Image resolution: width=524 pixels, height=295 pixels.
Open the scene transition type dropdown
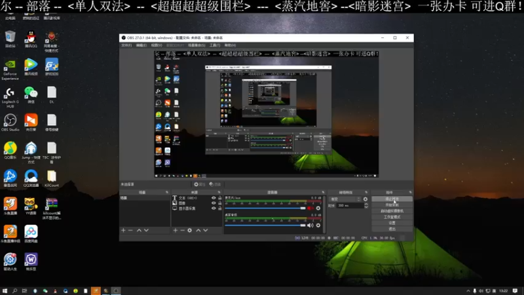point(345,199)
